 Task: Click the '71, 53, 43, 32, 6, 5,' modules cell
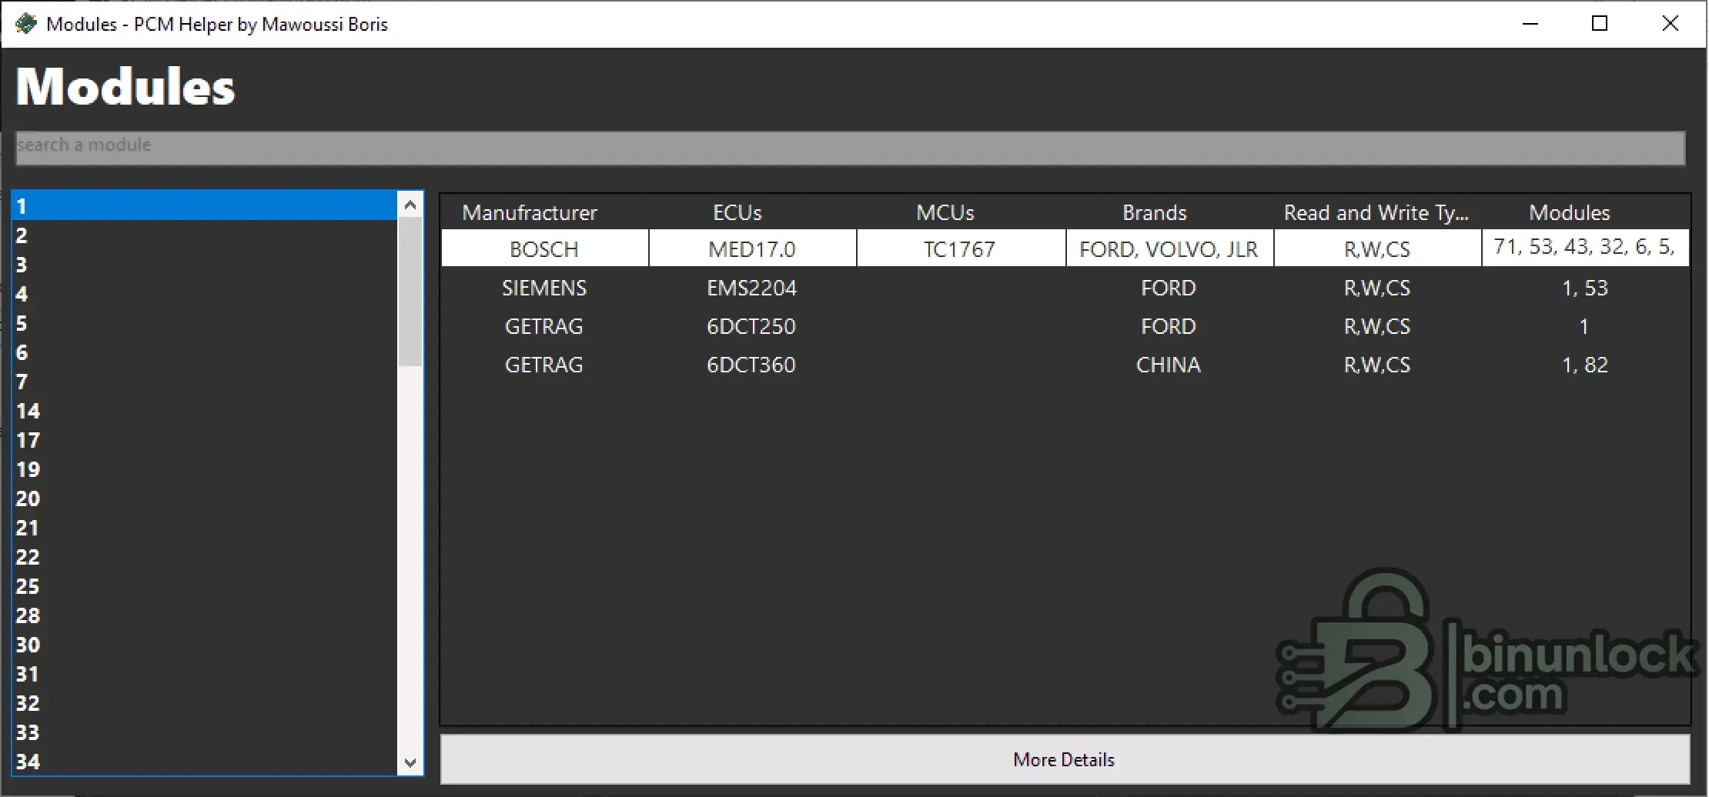(x=1585, y=248)
